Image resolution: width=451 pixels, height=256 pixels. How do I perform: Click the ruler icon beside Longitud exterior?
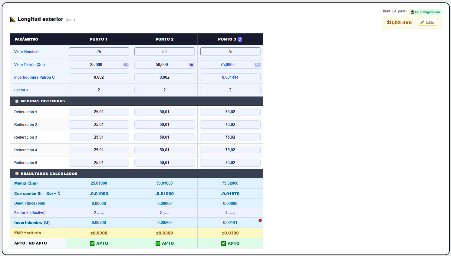click(13, 19)
